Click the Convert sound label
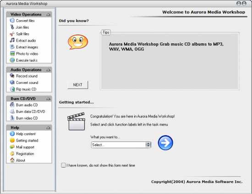The height and width of the screenshot is (194, 252). pos(27,83)
